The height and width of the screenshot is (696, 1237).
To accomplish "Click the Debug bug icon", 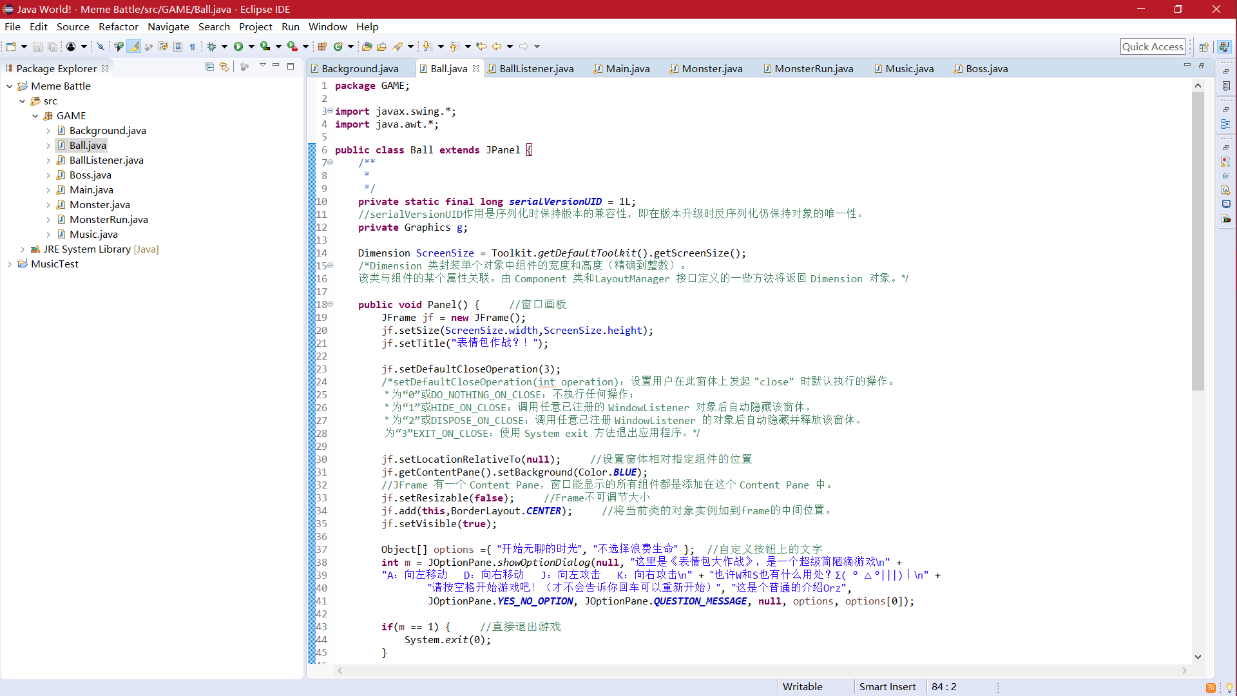I will point(211,46).
